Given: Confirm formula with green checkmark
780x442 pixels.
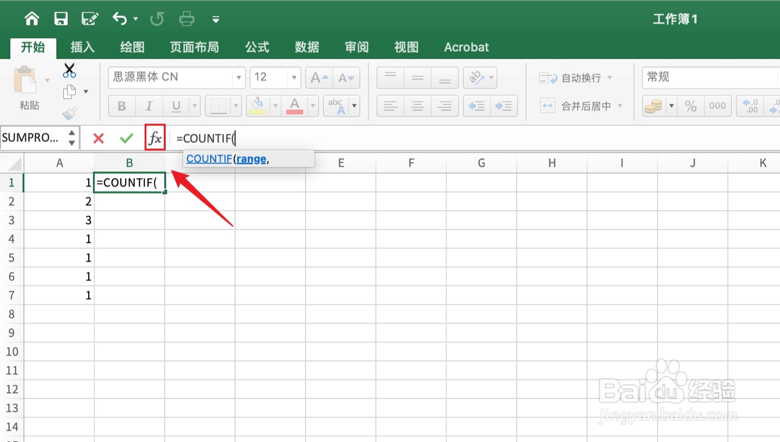Looking at the screenshot, I should pyautogui.click(x=127, y=138).
